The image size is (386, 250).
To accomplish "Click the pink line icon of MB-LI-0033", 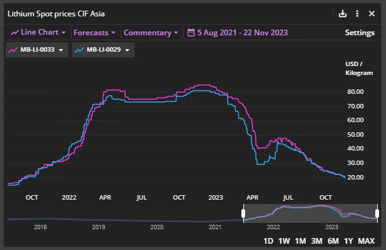I will coord(13,50).
